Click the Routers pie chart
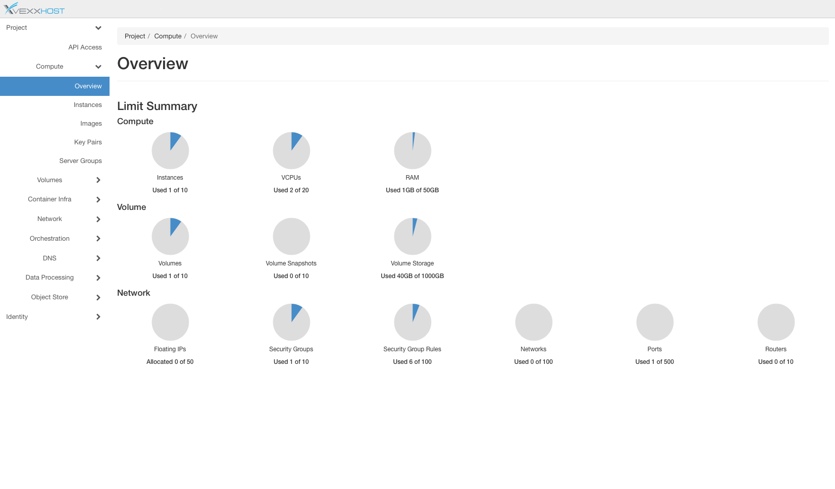The height and width of the screenshot is (489, 835). [x=776, y=322]
